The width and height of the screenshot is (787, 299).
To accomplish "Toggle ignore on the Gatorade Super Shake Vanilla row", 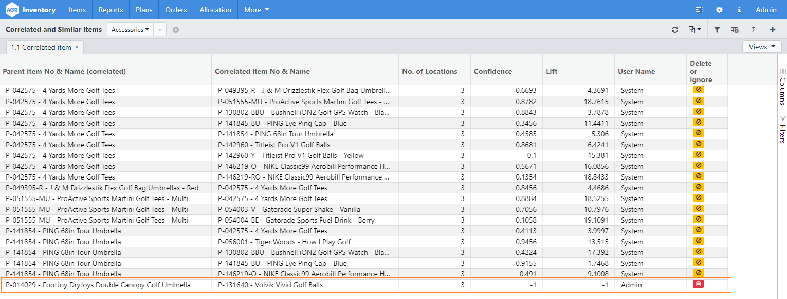I will click(698, 208).
